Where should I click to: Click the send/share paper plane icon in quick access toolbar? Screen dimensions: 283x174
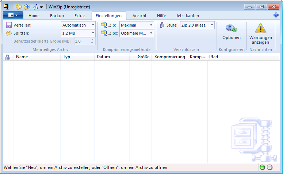click(35, 7)
